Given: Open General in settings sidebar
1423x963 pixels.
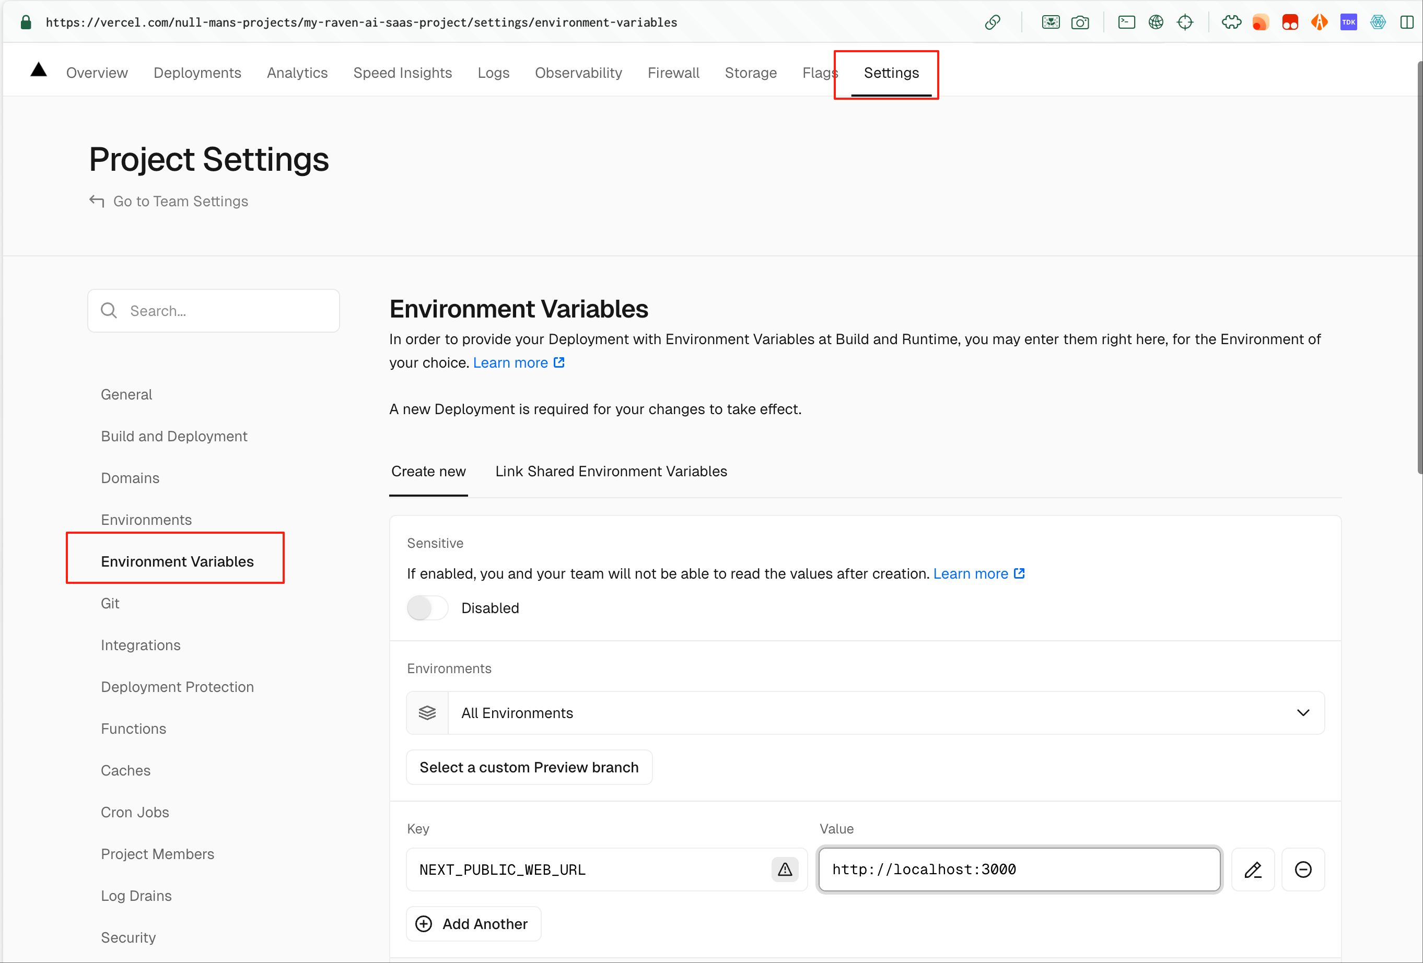Looking at the screenshot, I should (x=126, y=394).
